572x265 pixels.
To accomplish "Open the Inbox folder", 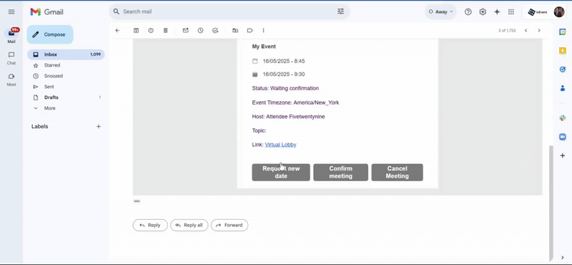I will [x=66, y=54].
